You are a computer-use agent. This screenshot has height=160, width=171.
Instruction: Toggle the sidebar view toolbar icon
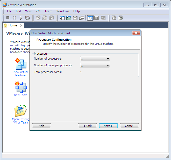62,18
